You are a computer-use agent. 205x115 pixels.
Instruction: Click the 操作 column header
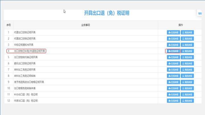click(x=181, y=25)
